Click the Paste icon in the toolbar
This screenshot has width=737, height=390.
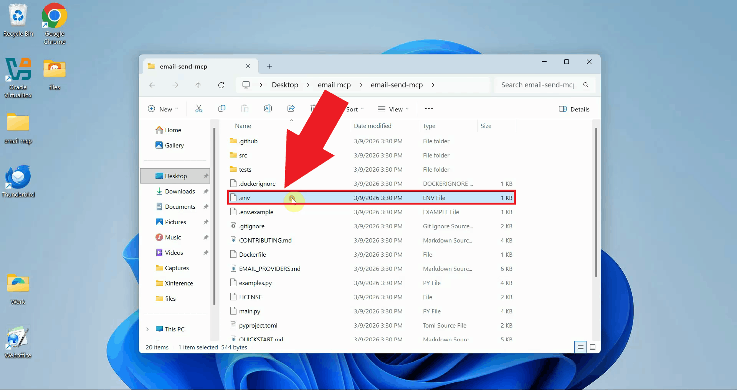pyautogui.click(x=245, y=108)
